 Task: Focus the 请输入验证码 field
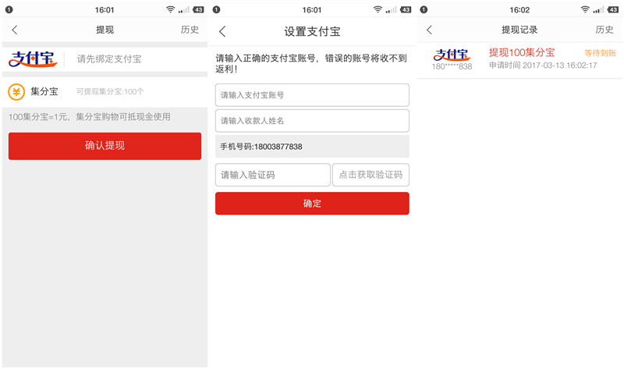click(x=272, y=175)
